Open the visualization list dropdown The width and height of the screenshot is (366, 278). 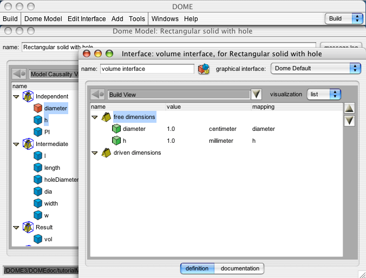pos(324,94)
